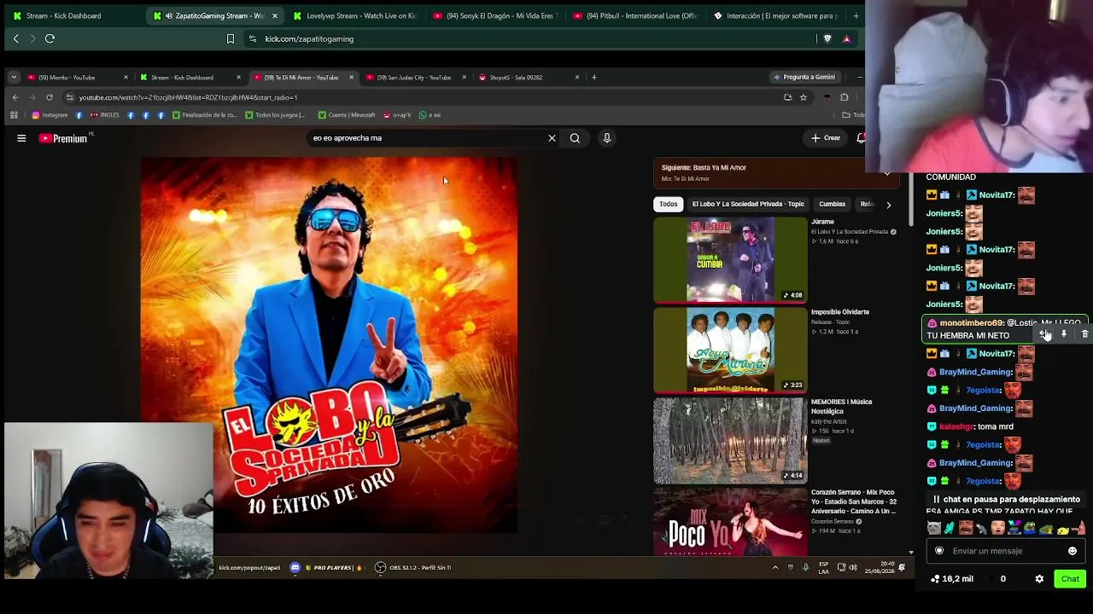Open Imposible Olvidarte video thumbnail
This screenshot has height=614, width=1093.
(x=730, y=350)
